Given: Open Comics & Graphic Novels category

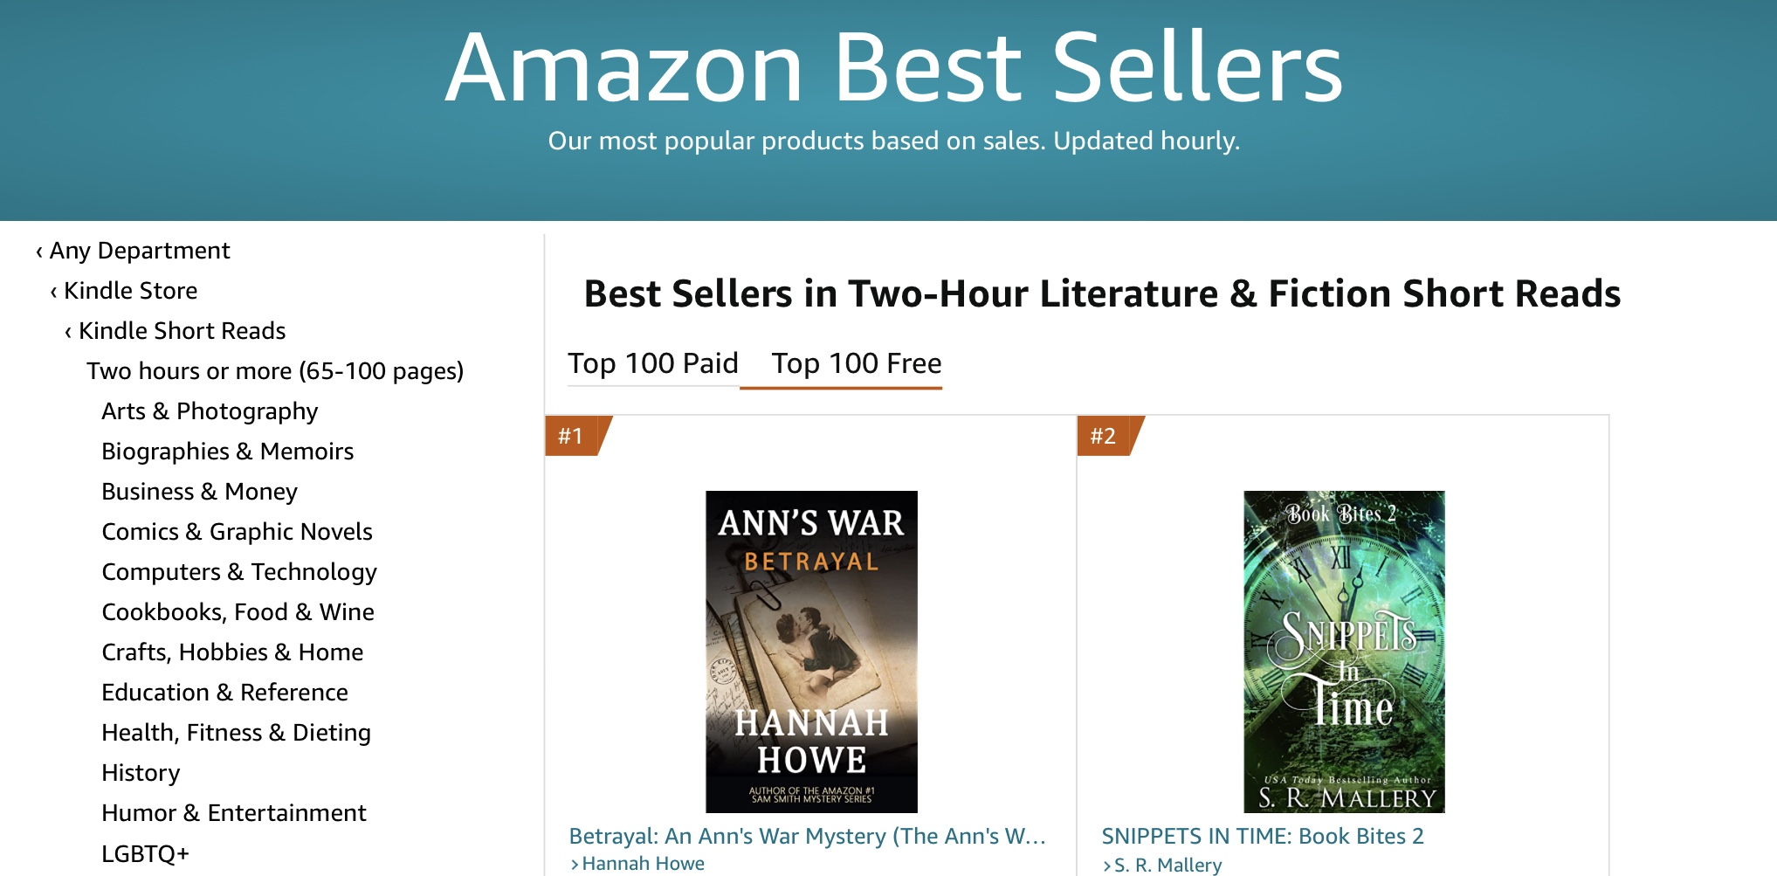Looking at the screenshot, I should click(x=237, y=532).
